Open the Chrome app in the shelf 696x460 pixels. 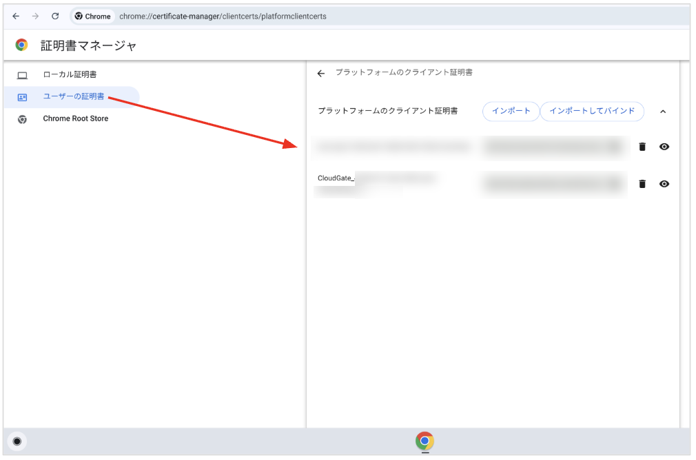tap(424, 441)
